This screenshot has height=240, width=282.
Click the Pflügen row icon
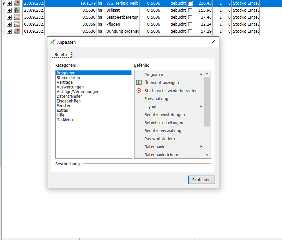[x=17, y=24]
